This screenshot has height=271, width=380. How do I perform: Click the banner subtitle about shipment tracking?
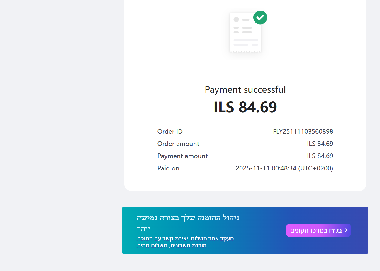tap(185, 239)
